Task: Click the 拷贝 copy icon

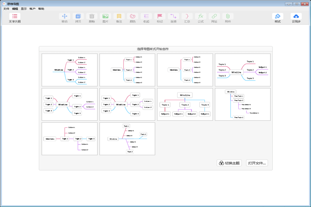Action: click(78, 18)
